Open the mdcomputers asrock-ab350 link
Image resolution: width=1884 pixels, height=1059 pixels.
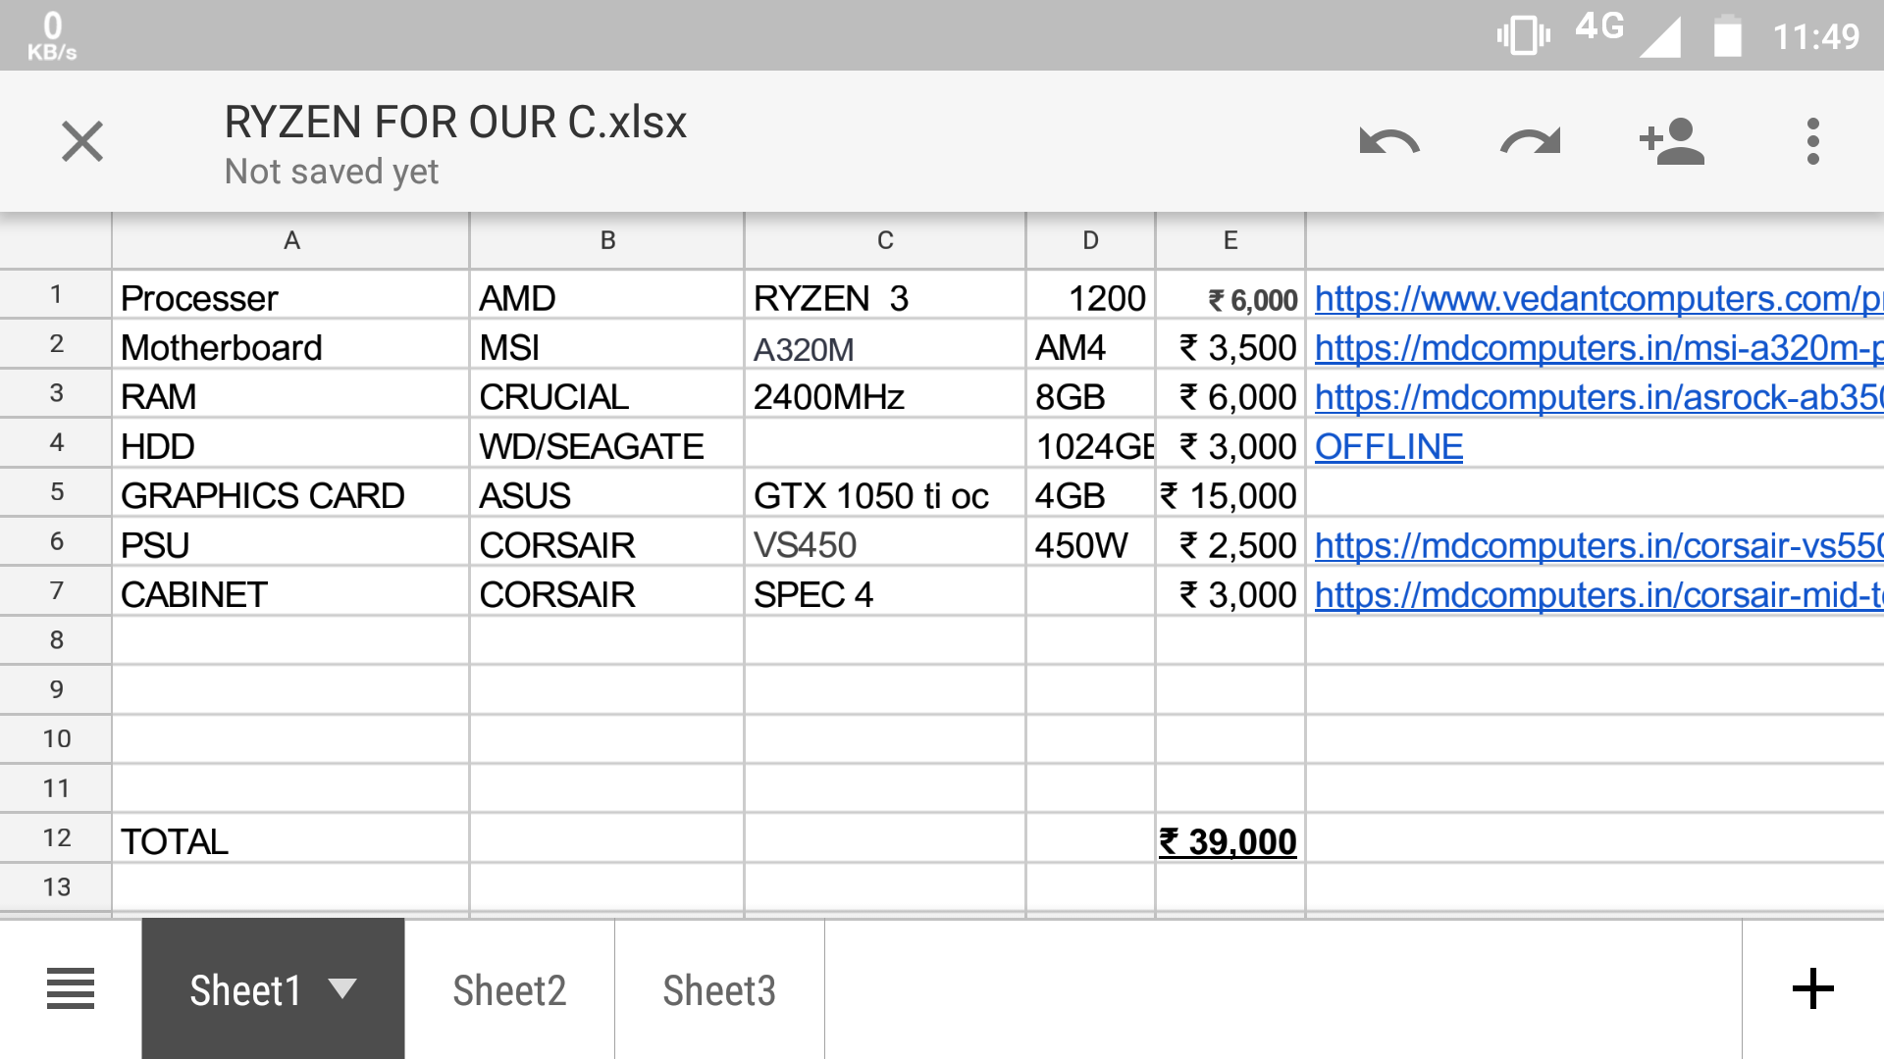point(1598,397)
